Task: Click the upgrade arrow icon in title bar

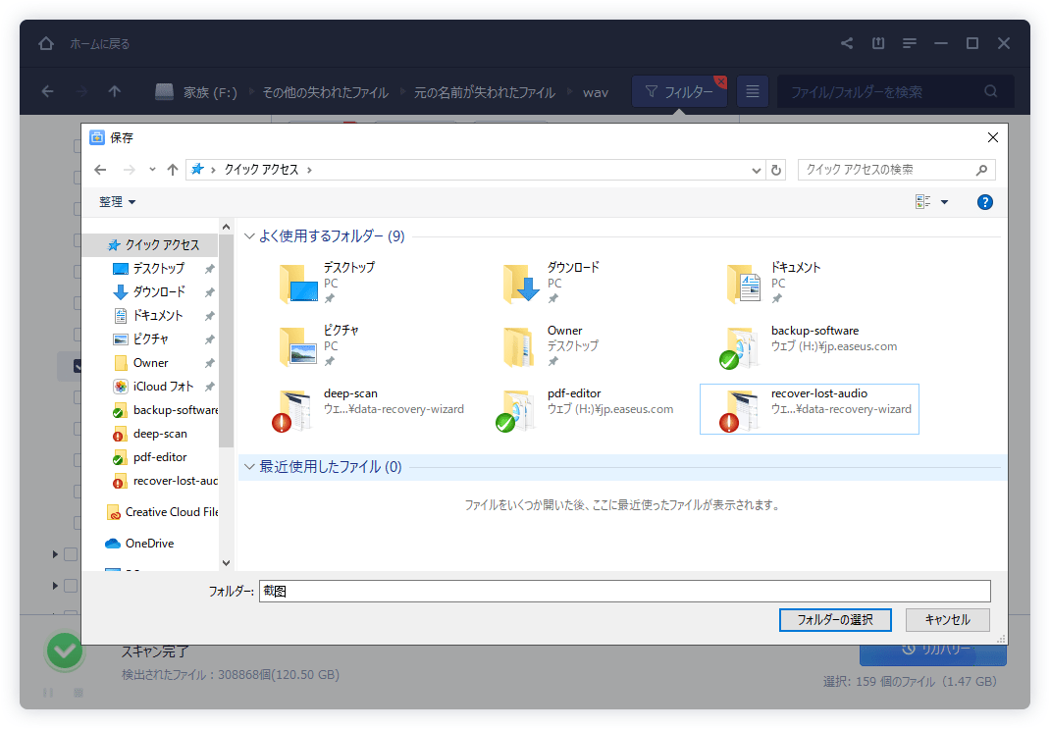Action: click(x=878, y=43)
